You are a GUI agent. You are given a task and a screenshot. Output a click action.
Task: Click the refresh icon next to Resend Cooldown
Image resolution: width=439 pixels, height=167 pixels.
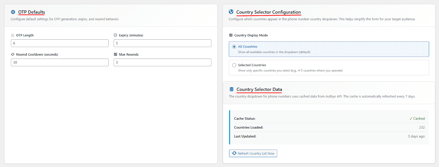pyautogui.click(x=13, y=54)
